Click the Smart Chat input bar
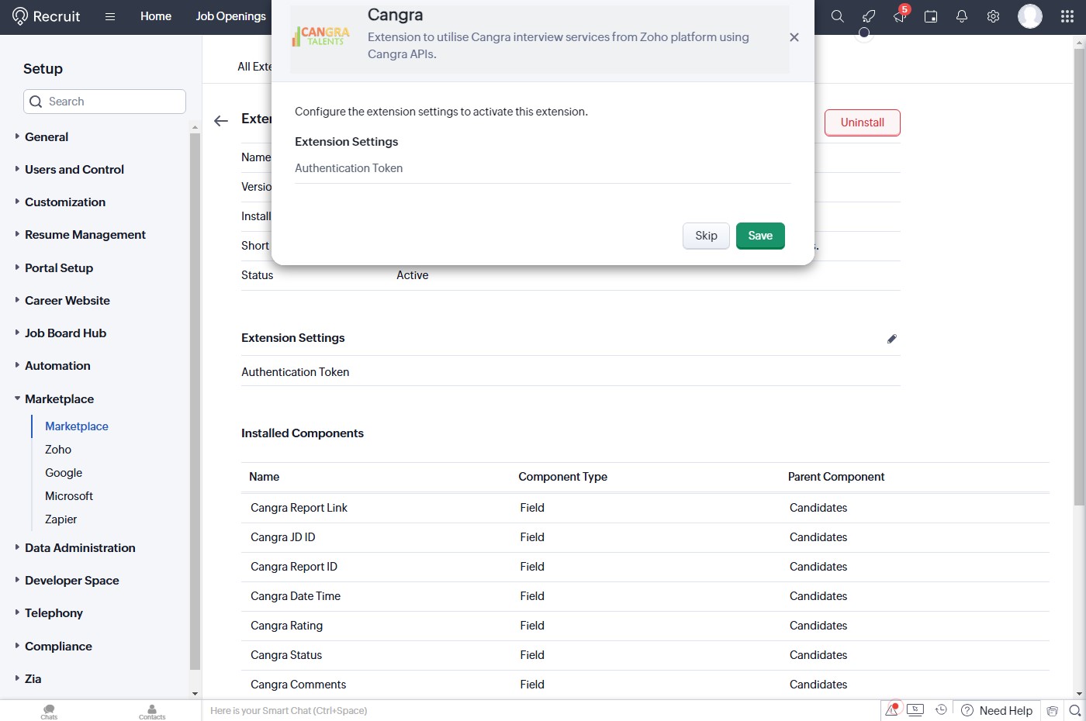 (x=541, y=710)
